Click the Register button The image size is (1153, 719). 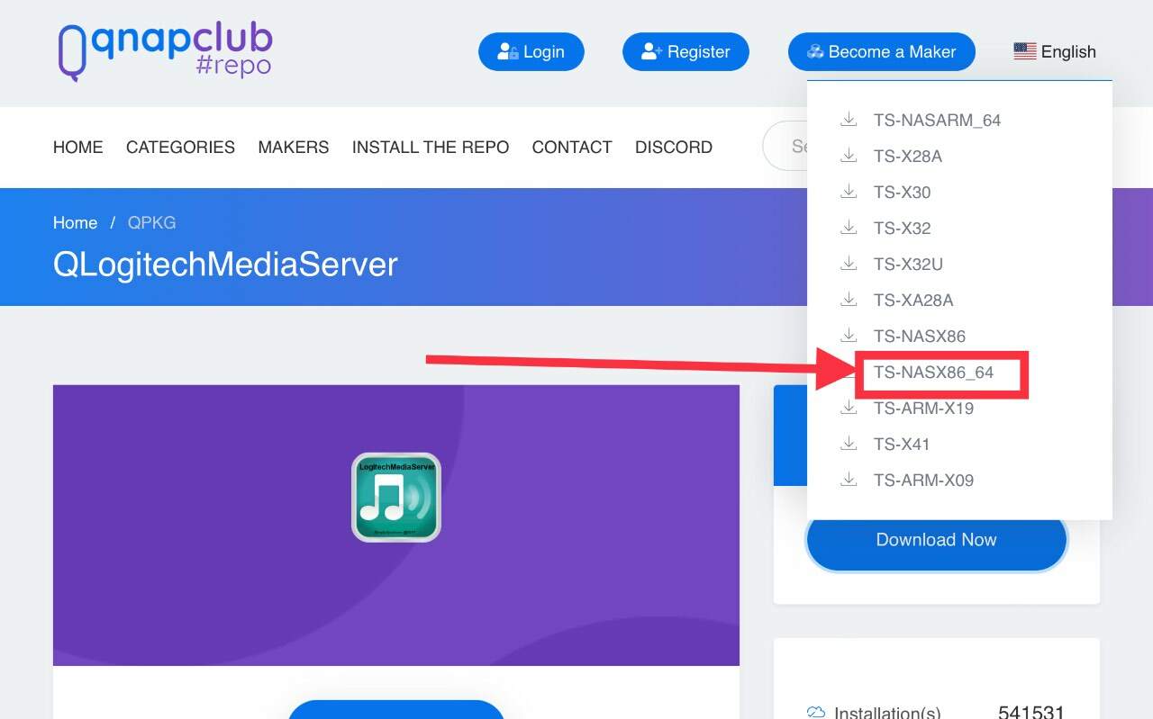click(x=686, y=52)
